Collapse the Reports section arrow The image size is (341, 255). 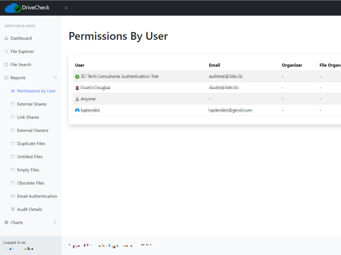55,78
